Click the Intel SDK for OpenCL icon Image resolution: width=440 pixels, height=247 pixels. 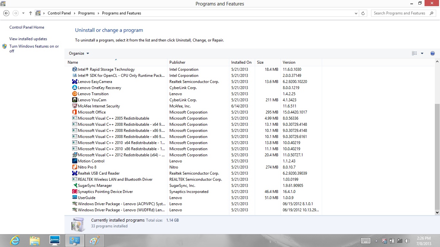(75, 76)
